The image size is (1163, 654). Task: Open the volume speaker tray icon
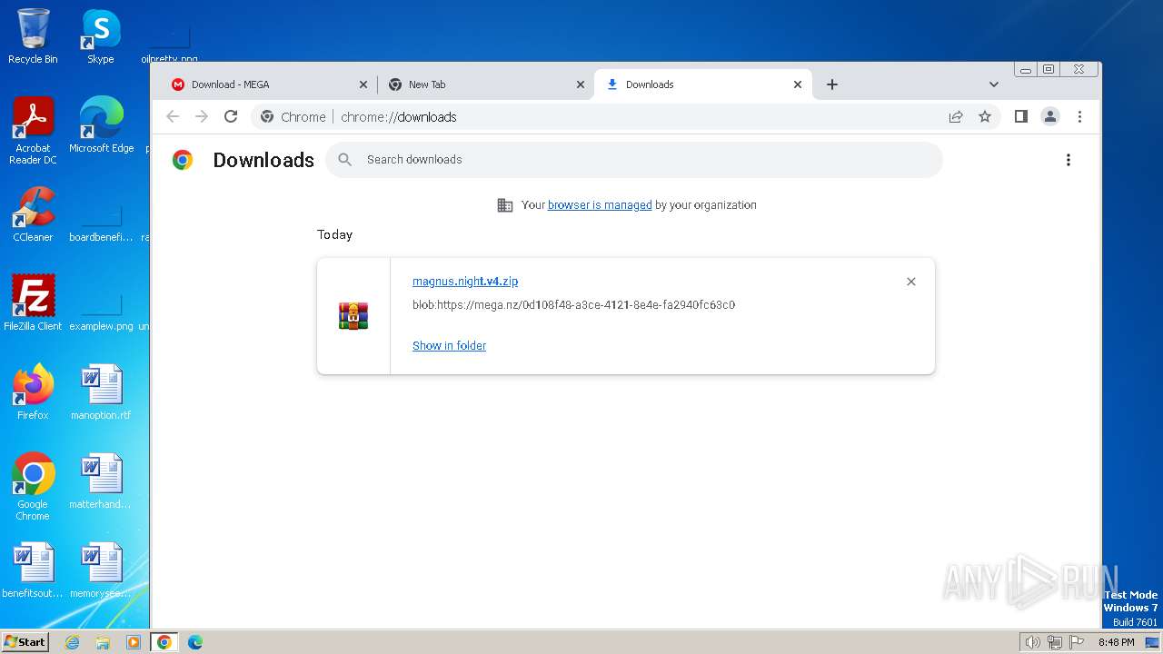coord(1033,642)
